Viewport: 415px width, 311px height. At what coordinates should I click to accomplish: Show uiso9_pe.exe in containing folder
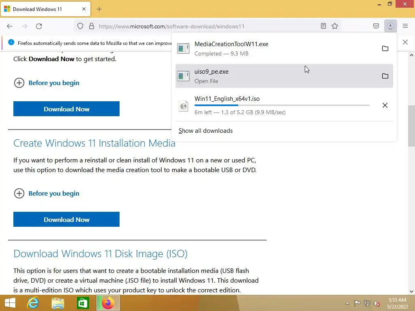pyautogui.click(x=385, y=76)
